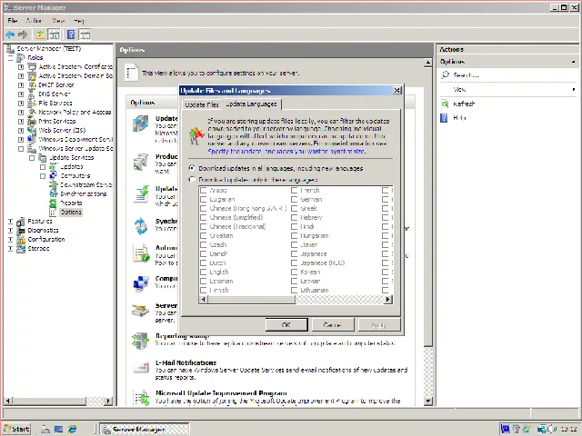The width and height of the screenshot is (582, 436).
Task: Open the Reporting Rollup option icon
Action: [x=141, y=341]
